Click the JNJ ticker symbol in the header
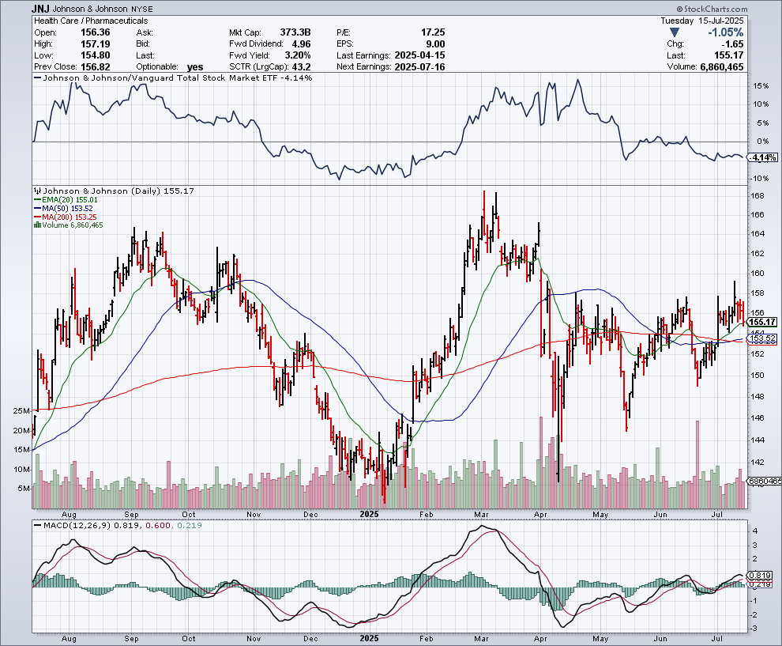782x646 pixels. tap(40, 9)
